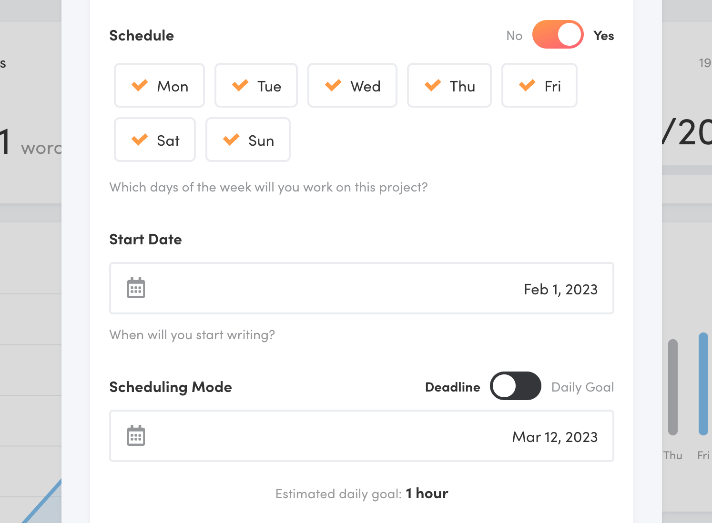This screenshot has width=712, height=523.
Task: Click the orange checkmark on Mon
Action: [x=140, y=86]
